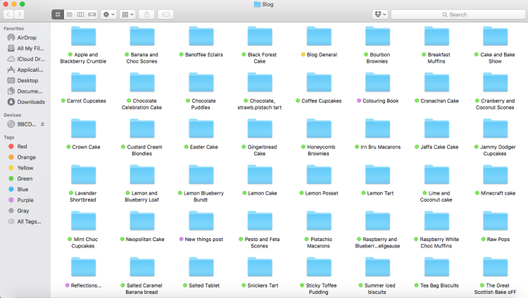The image size is (528, 298).
Task: Click the Search field
Action: click(x=456, y=14)
